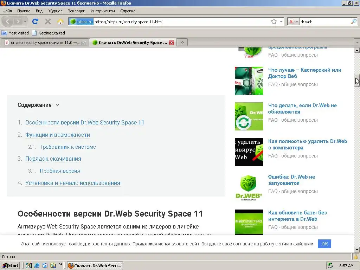
Task: Open the history dropdown beside Forward arrow
Action: 25,21
